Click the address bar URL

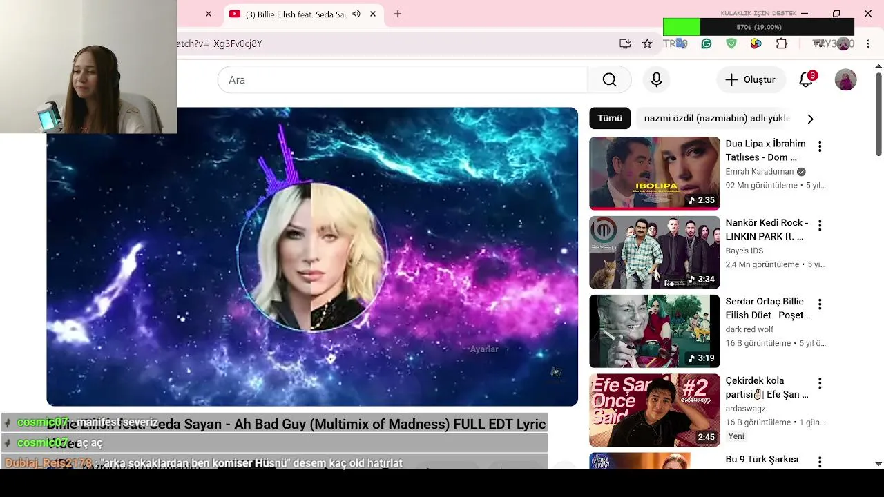click(x=220, y=43)
